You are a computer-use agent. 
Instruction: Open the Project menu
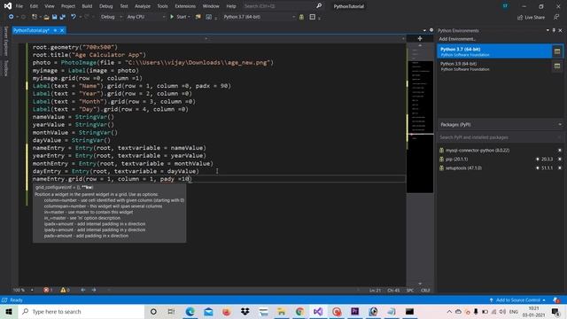[68, 6]
